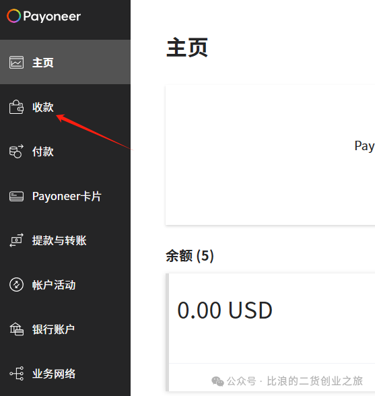Click the 付款 coins icon
This screenshot has width=375, height=396.
16,152
